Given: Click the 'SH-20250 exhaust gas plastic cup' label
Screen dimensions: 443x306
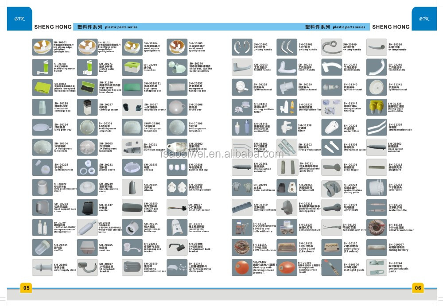Looking at the screenshot, I should 151,207.
